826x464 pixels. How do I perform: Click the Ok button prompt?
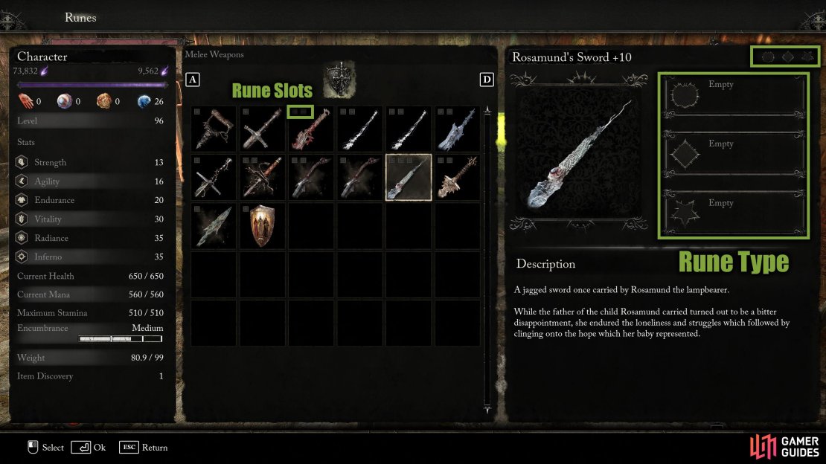[89, 447]
